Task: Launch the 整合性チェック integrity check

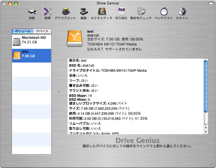Action: 141,11
